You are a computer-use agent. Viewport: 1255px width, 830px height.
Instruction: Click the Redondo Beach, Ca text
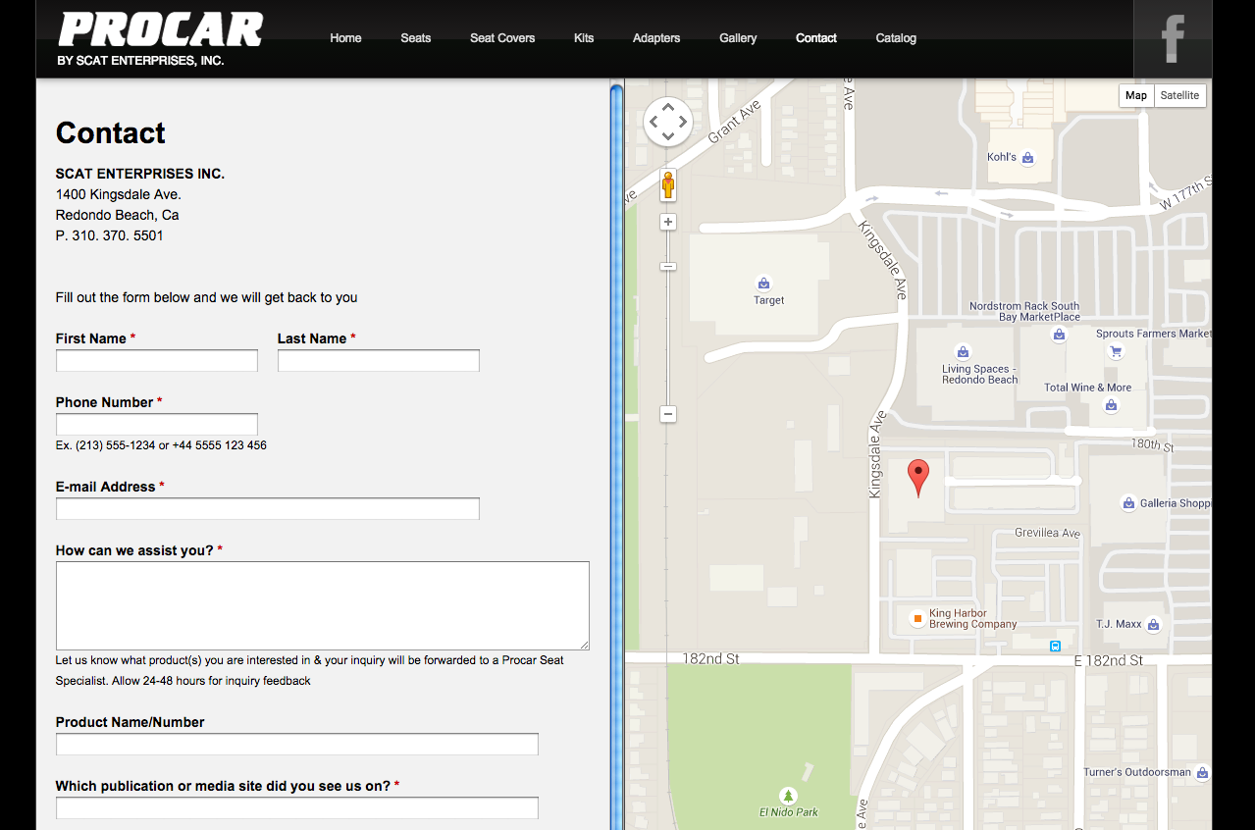pos(118,215)
